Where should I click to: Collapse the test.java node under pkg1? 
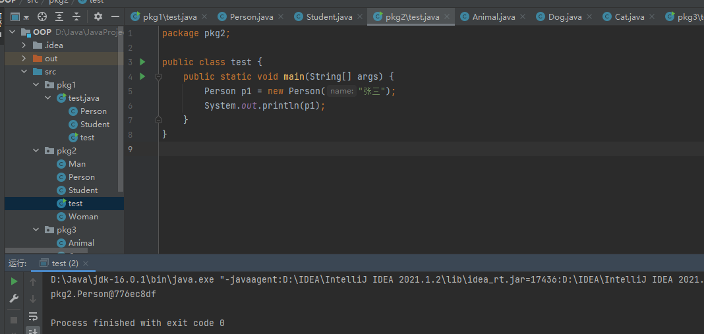point(48,98)
